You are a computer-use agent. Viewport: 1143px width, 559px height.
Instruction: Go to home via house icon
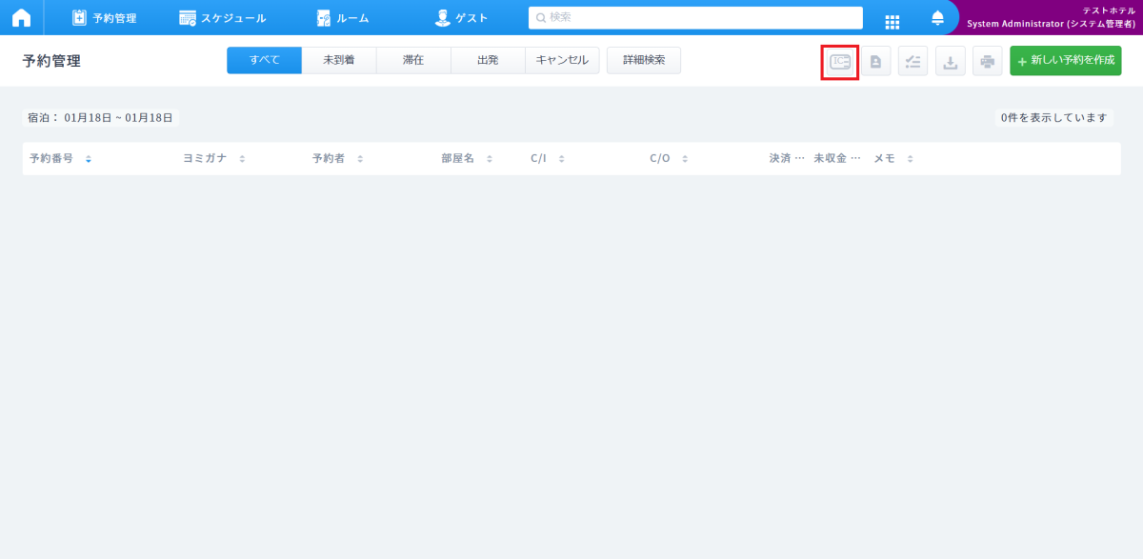click(21, 18)
